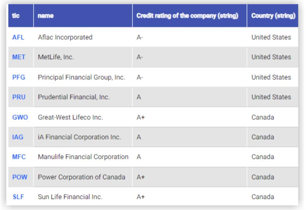This screenshot has width=306, height=210.
Task: Sort by the tic column header
Action: point(16,16)
